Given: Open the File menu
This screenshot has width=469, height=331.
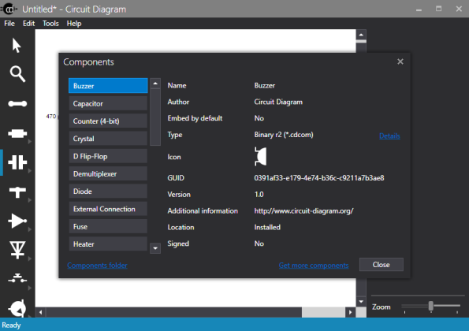Looking at the screenshot, I should (9, 24).
